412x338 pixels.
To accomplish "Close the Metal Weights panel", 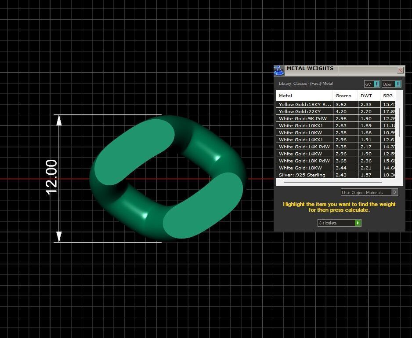I will 400,70.
